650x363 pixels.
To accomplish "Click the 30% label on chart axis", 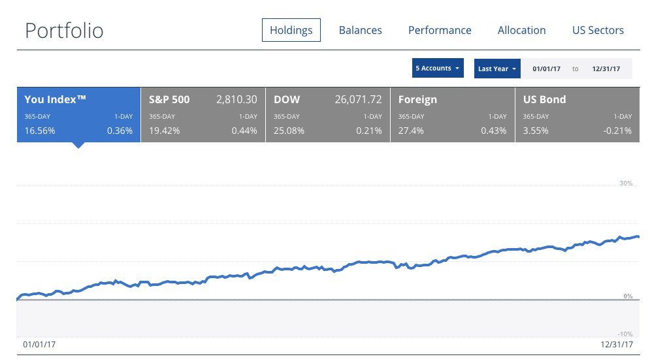I will [x=625, y=184].
